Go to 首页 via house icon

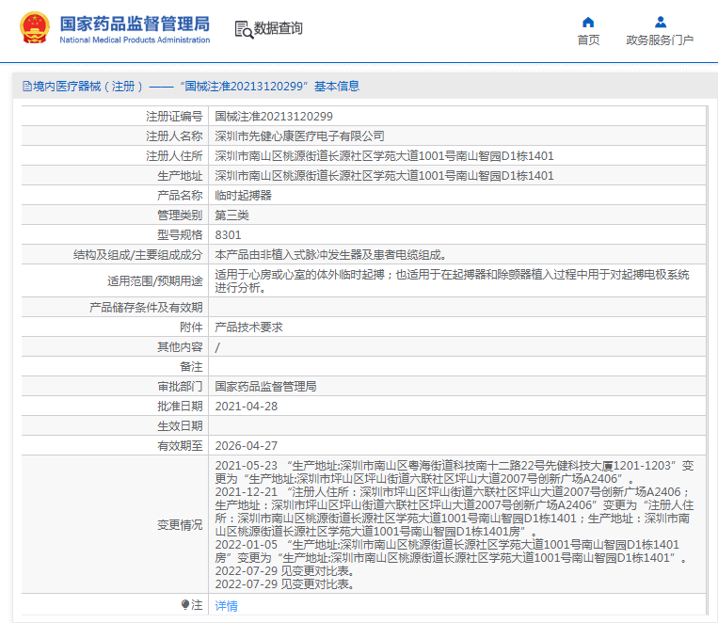(x=588, y=22)
